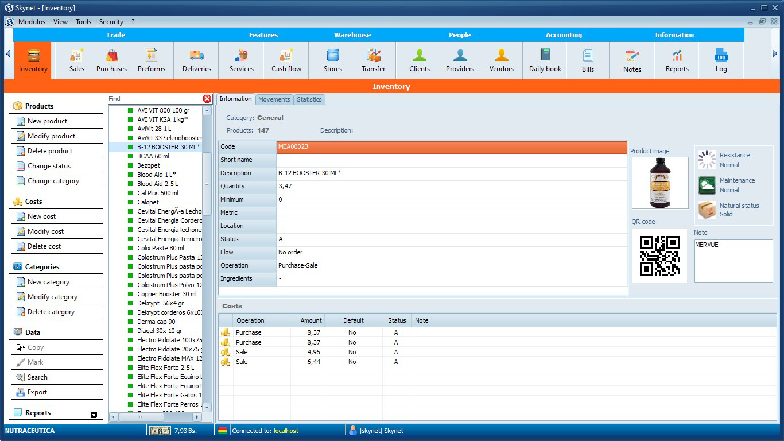This screenshot has height=441, width=784.
Task: Open the Cash flow module
Action: 286,60
